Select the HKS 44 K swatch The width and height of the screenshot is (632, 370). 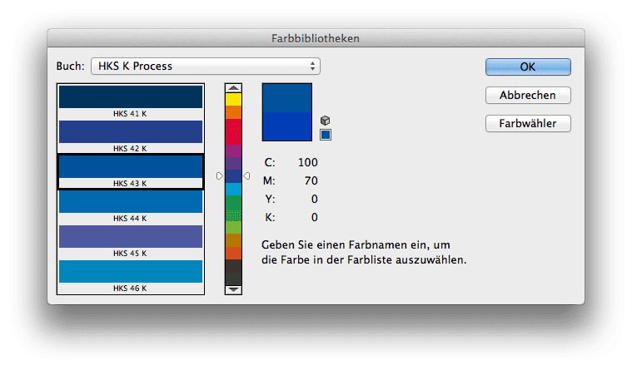(131, 206)
